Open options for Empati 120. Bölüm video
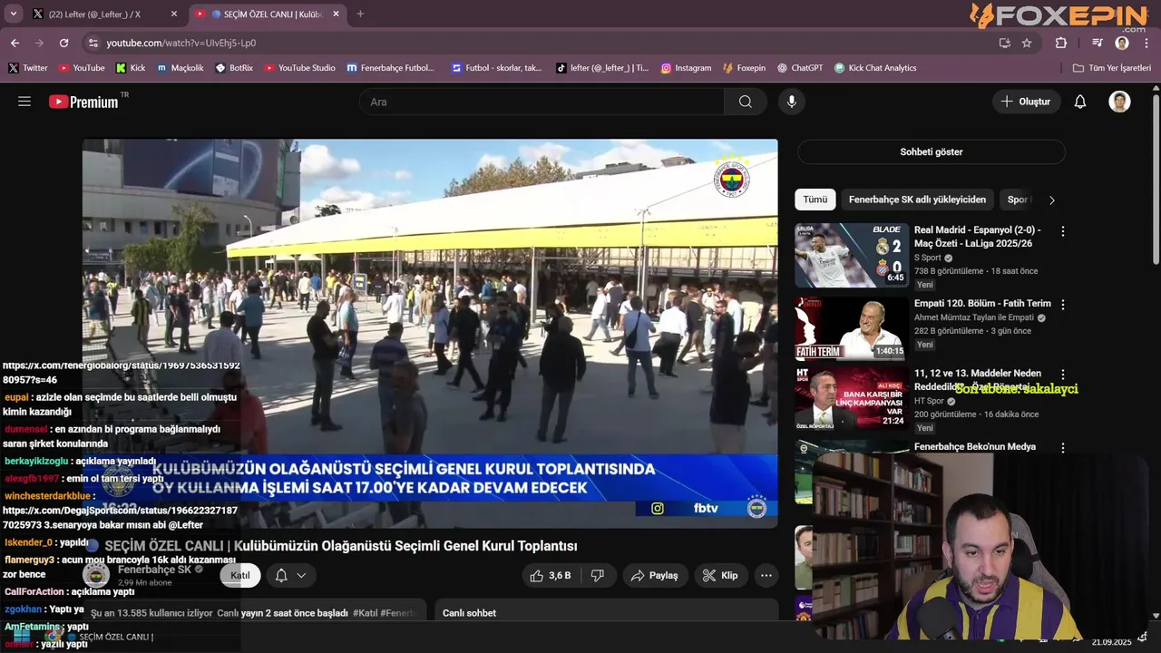This screenshot has width=1161, height=653. [x=1063, y=305]
